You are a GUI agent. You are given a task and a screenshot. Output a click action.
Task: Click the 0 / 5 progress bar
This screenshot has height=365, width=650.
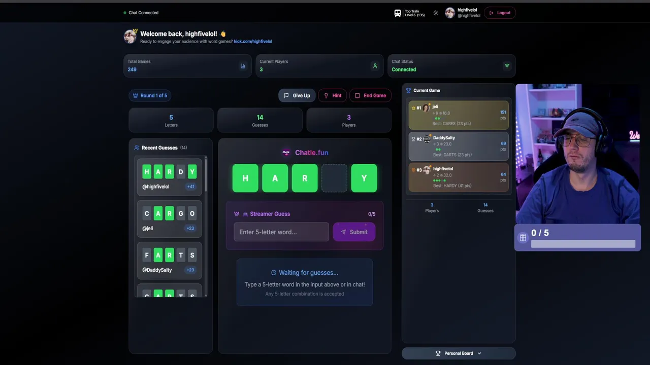pos(583,244)
